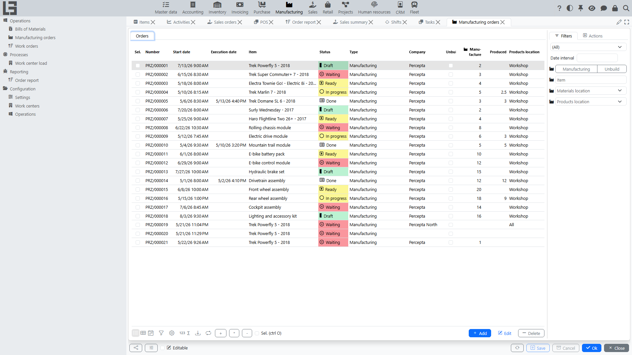This screenshot has width=632, height=355.
Task: Open the Invoicing module
Action: click(x=240, y=8)
